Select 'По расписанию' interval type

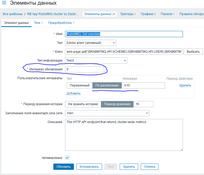click(107, 85)
